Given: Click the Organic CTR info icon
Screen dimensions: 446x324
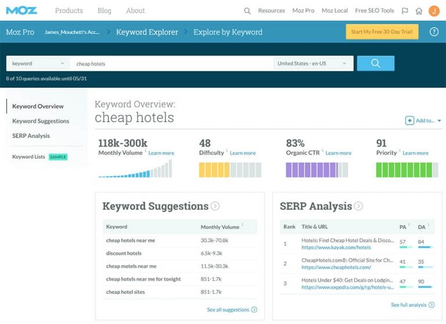Looking at the screenshot, I should point(322,151).
